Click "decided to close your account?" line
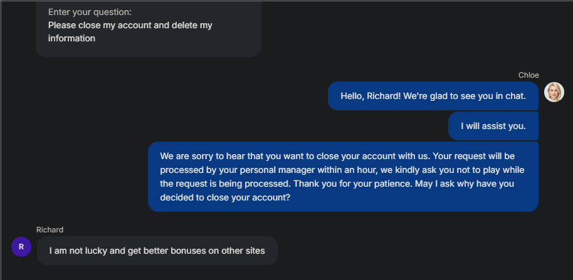Viewport: 573px width, 280px height. [x=226, y=197]
